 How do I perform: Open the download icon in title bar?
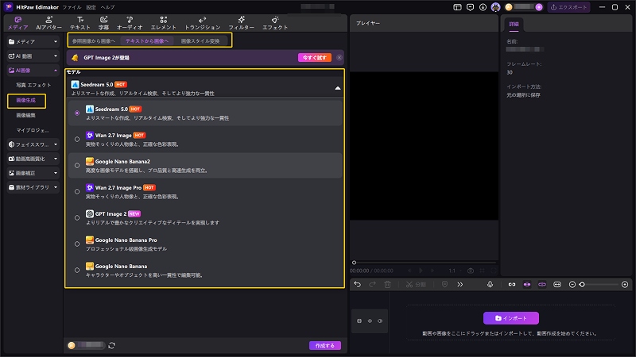[x=483, y=7]
